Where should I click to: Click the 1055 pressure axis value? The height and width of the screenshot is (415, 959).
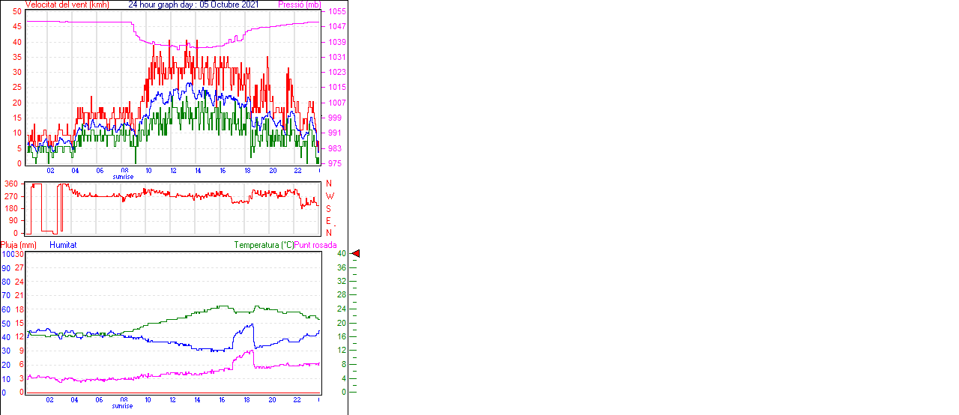pyautogui.click(x=337, y=12)
